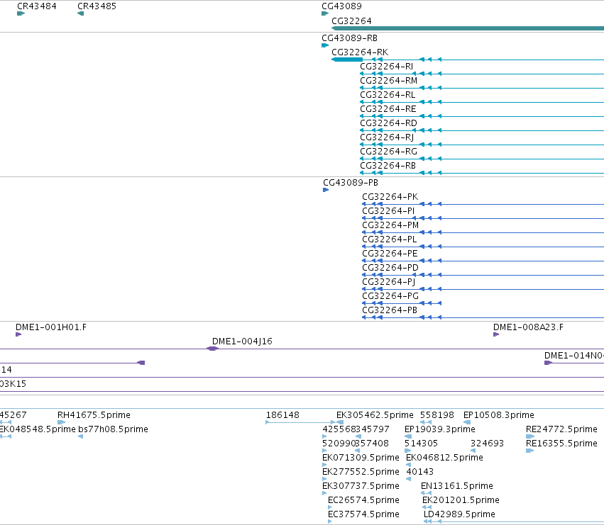The image size is (604, 525).
Task: Click the CG43089 gene arrow glyph
Action: pos(325,13)
